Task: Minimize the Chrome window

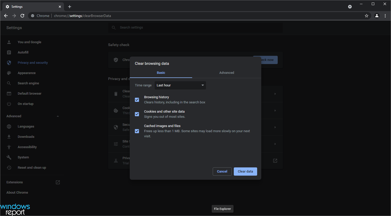Action: pyautogui.click(x=361, y=4)
